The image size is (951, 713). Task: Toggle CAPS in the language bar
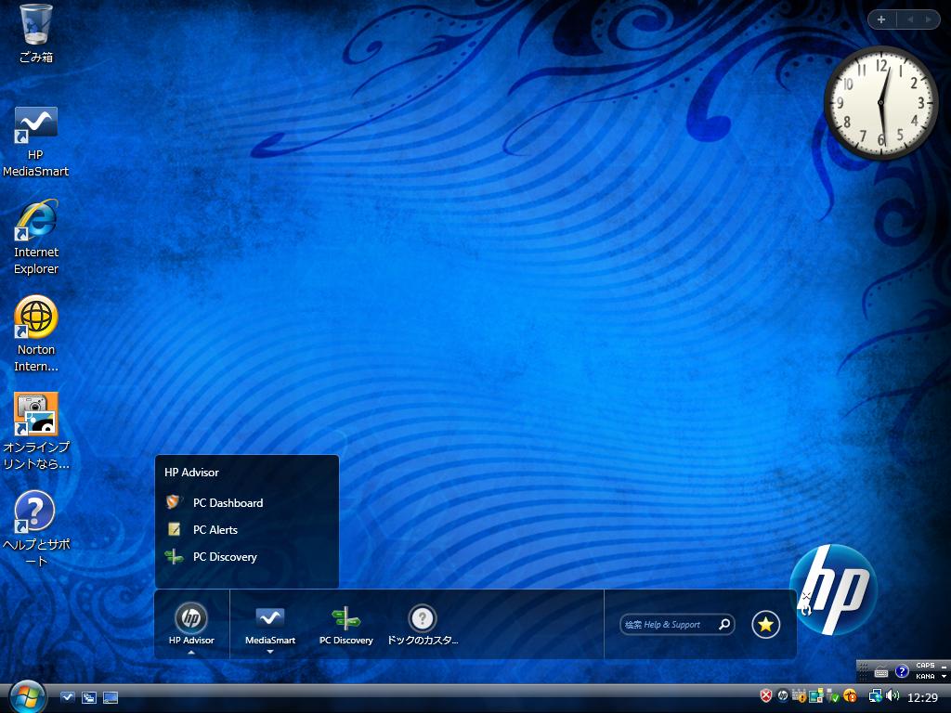click(x=925, y=666)
